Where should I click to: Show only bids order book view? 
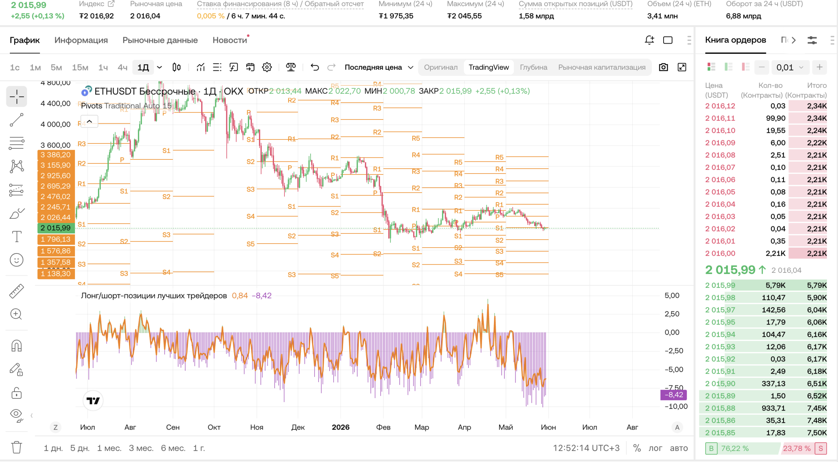pos(728,67)
